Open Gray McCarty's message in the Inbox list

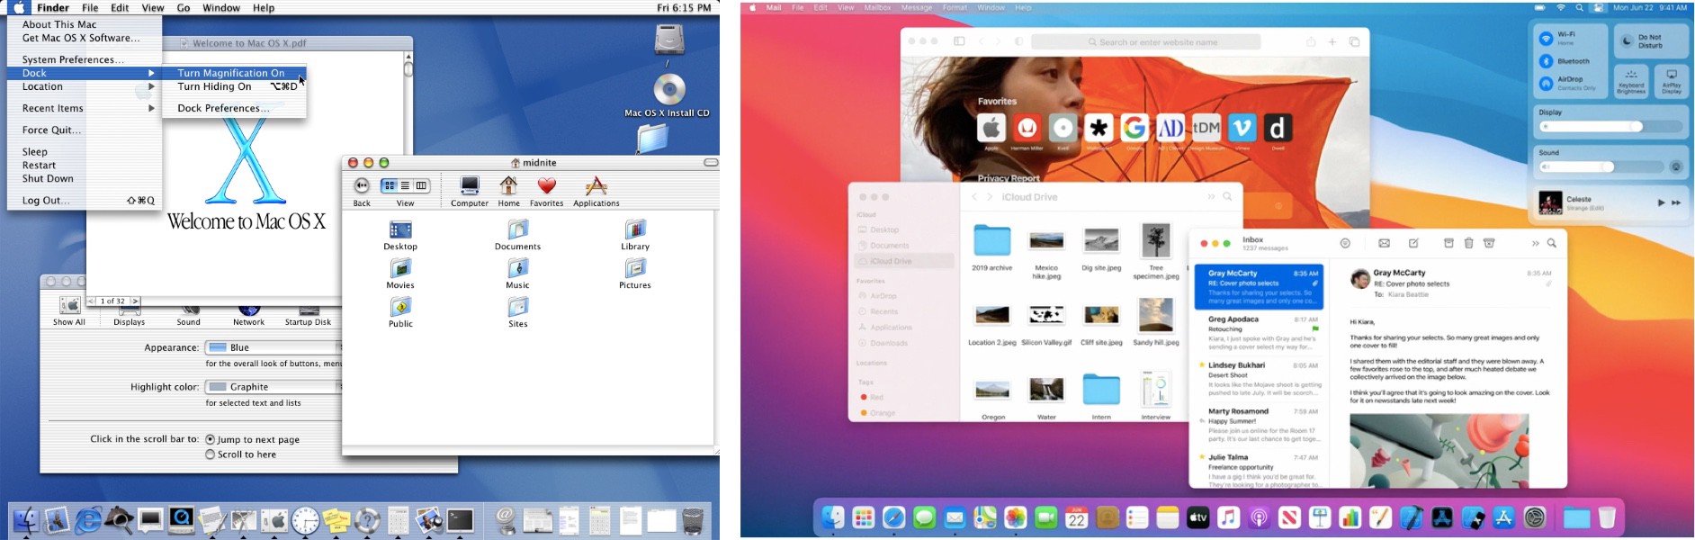click(x=1259, y=286)
